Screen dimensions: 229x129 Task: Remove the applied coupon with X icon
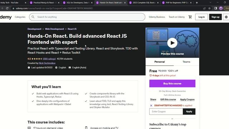click(151, 105)
